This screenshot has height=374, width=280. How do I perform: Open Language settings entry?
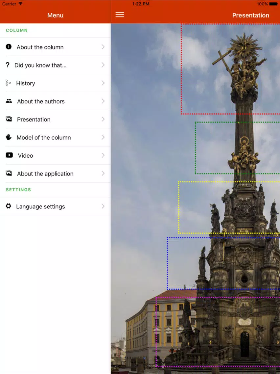click(55, 206)
